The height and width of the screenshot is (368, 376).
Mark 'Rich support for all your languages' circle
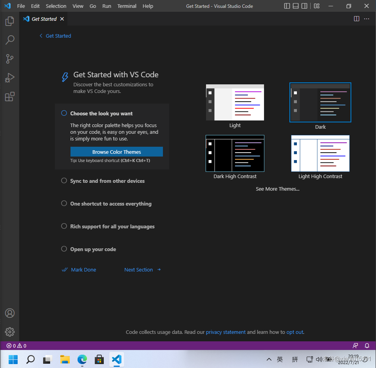pyautogui.click(x=64, y=226)
